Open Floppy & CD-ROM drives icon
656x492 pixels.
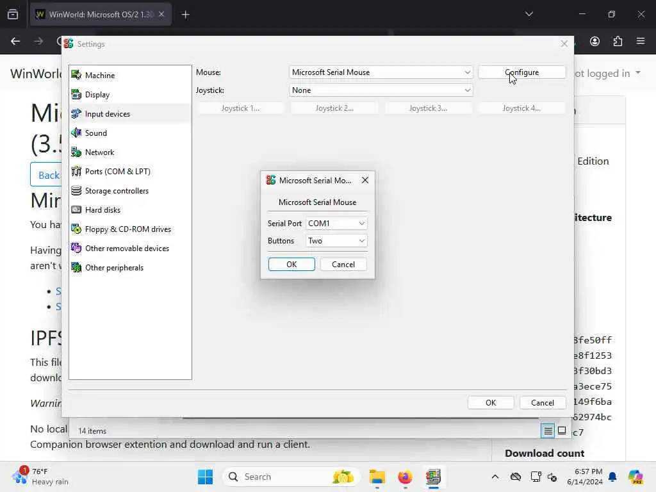click(x=76, y=229)
